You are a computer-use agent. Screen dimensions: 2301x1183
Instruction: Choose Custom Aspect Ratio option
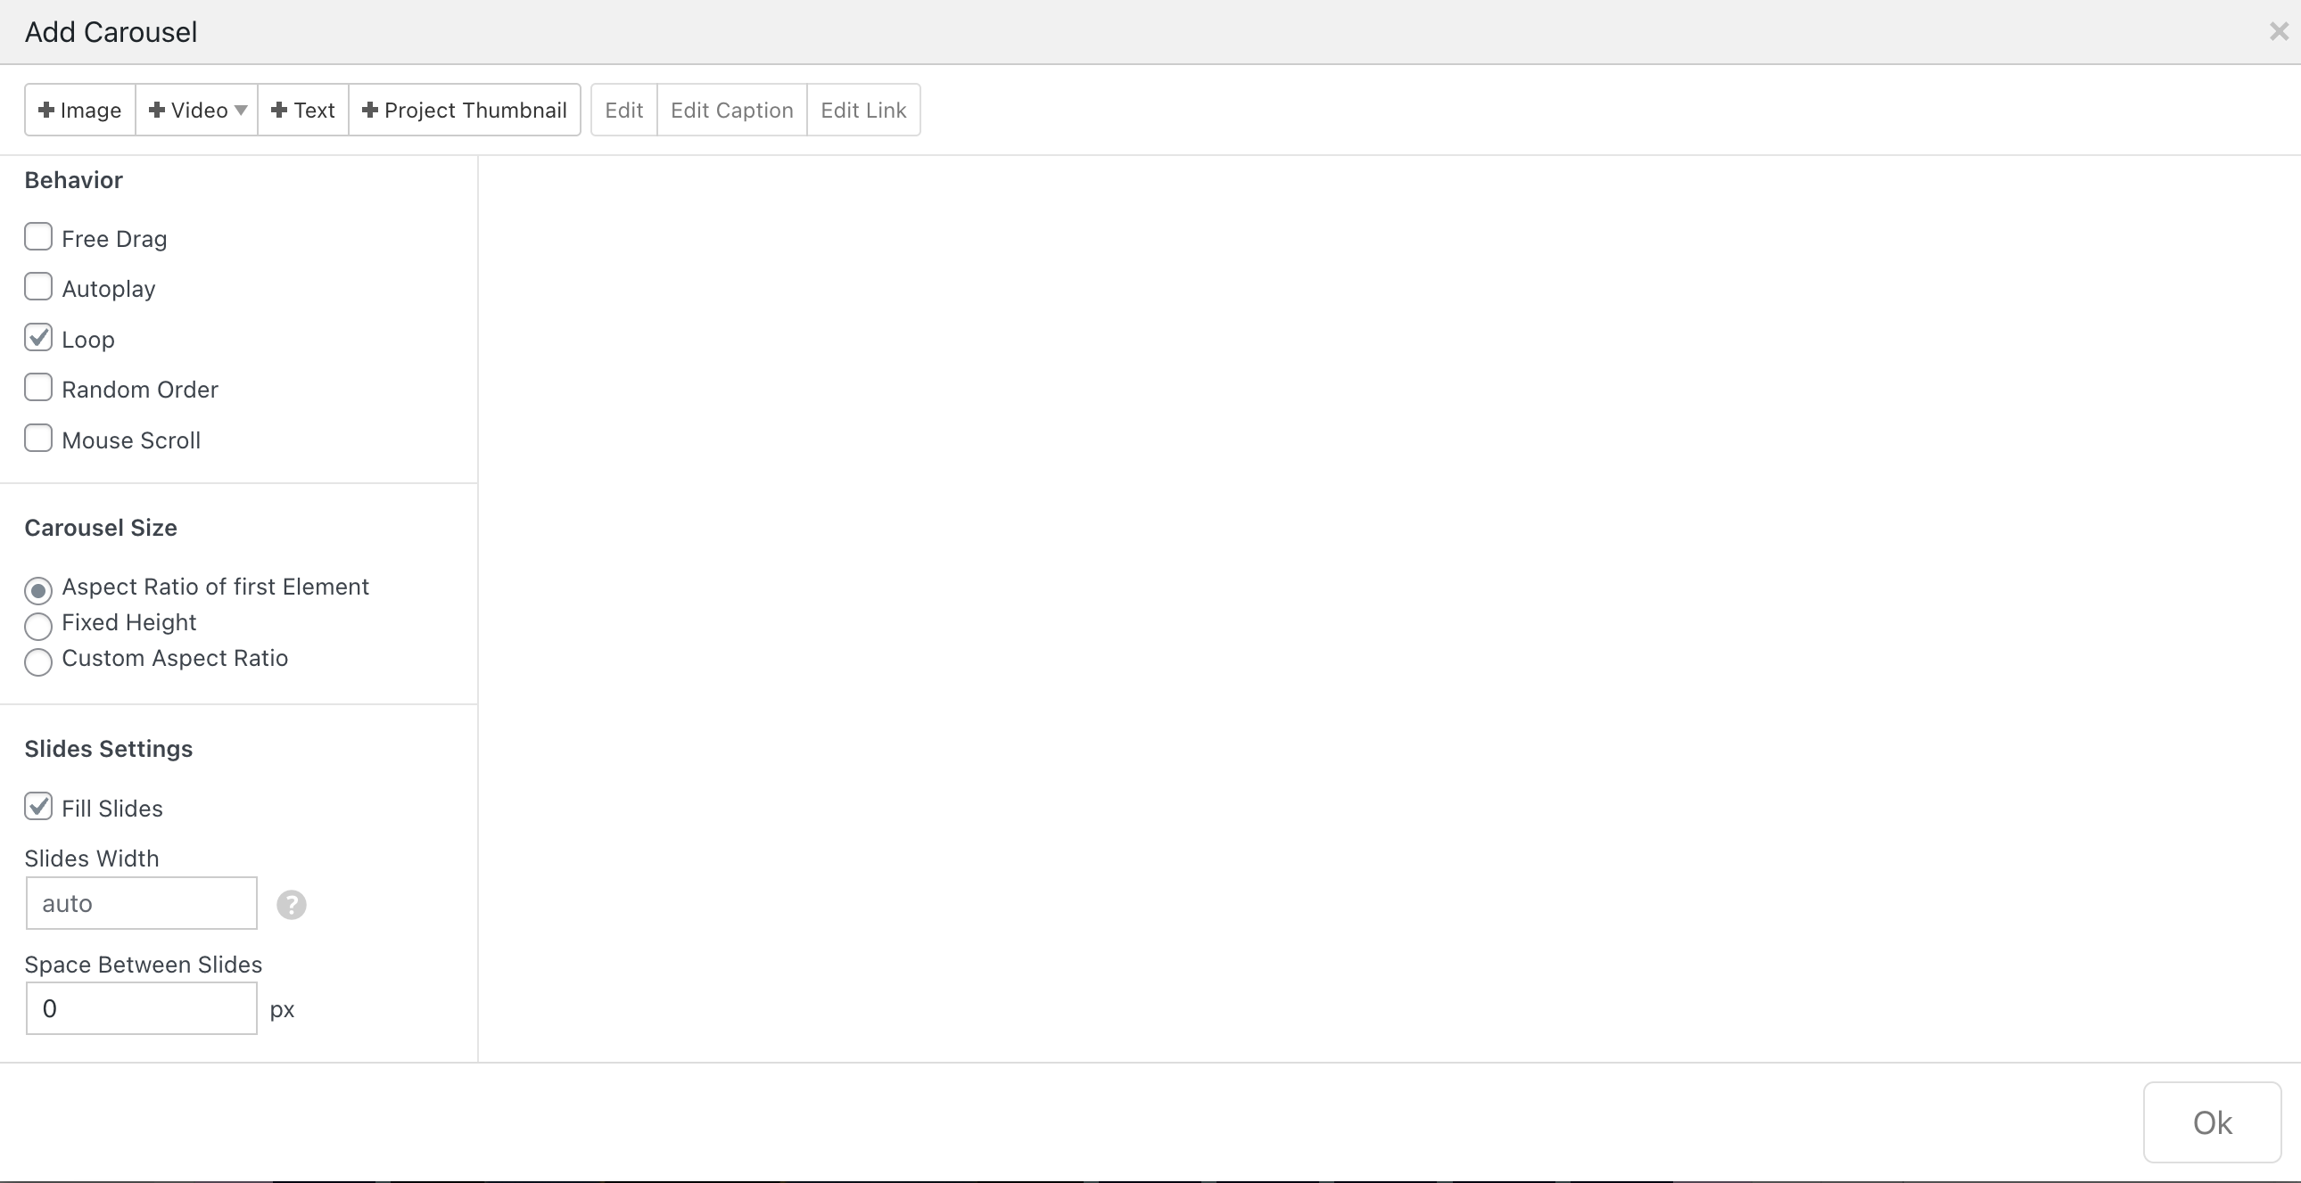[x=38, y=661]
